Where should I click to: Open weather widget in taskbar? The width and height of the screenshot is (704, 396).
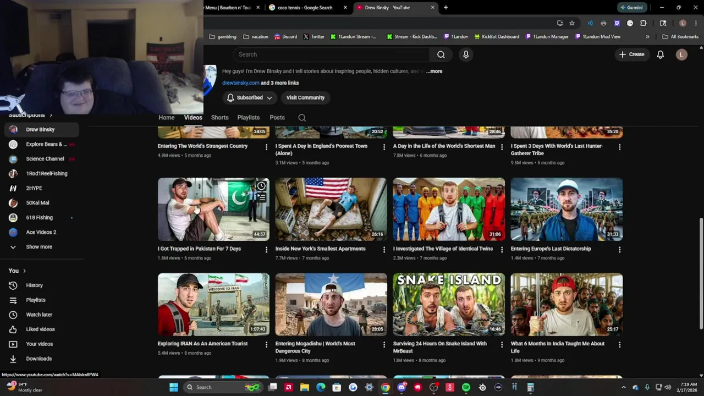[23, 387]
